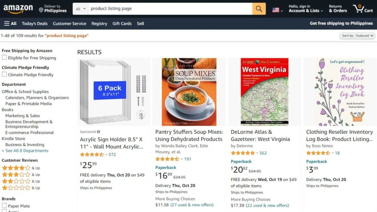Click the Gift Cards menu item
Screen dimensions: 377x212
pos(122,23)
